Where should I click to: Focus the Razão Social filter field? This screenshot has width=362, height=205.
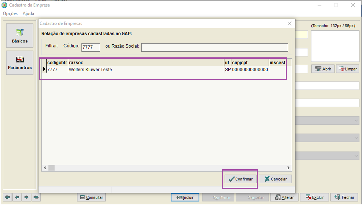[215, 47]
